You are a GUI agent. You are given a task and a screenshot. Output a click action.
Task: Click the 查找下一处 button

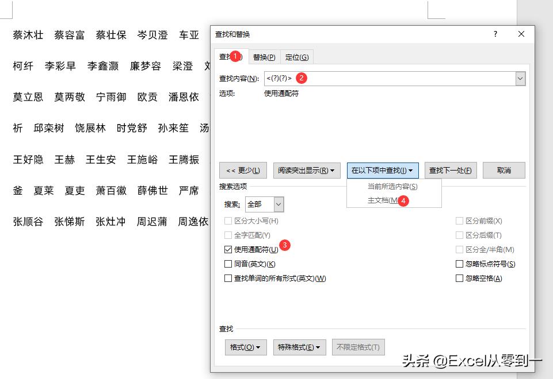(451, 170)
